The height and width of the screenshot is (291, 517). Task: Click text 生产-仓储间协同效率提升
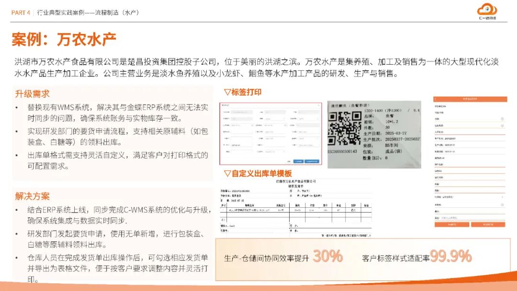click(267, 258)
